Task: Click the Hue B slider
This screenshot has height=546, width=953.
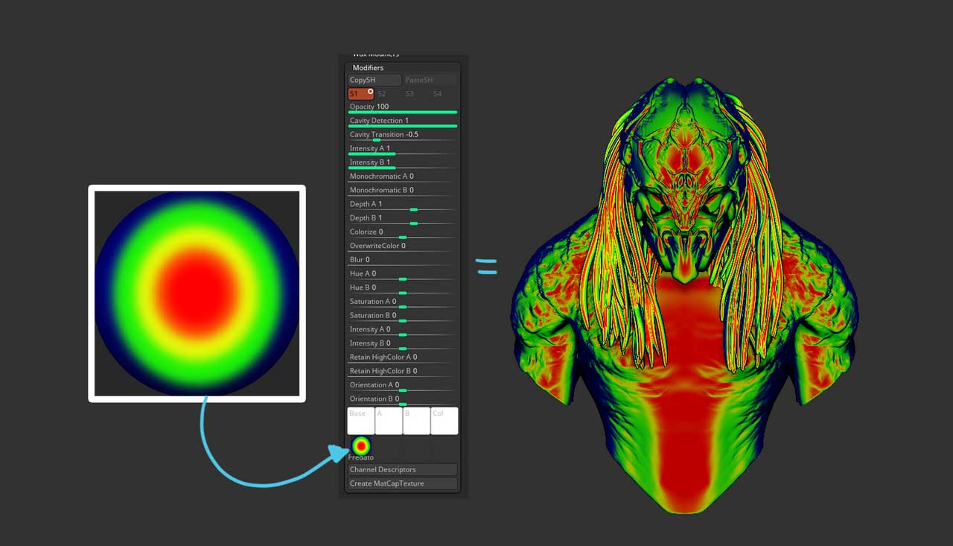Action: (x=403, y=288)
